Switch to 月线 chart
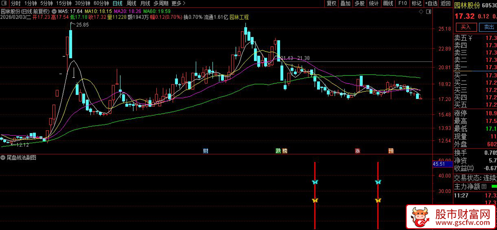Viewport: 497px width, 230px height. click(x=145, y=4)
